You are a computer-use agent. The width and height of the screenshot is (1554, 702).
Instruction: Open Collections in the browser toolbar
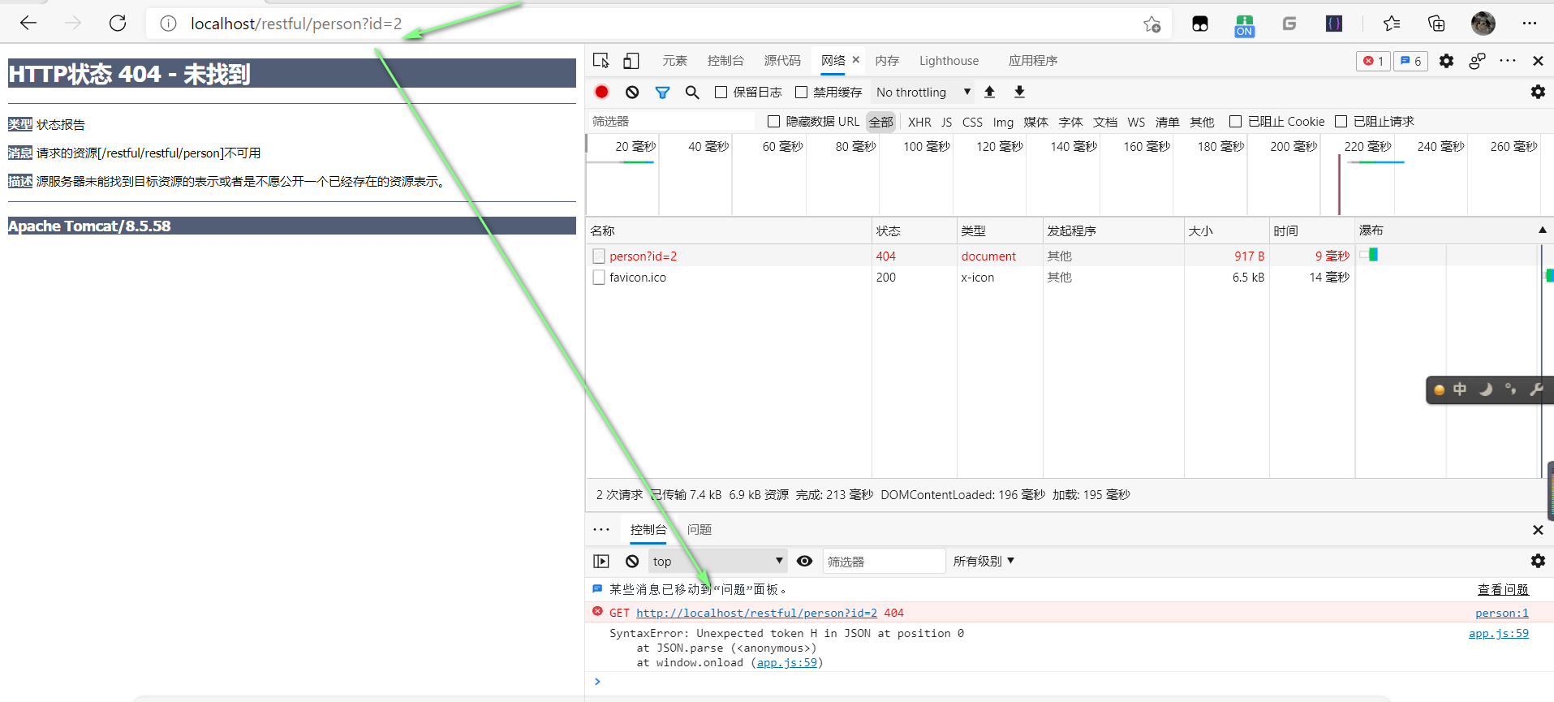(x=1436, y=24)
